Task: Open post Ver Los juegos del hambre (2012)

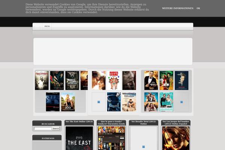Action: click(175, 123)
